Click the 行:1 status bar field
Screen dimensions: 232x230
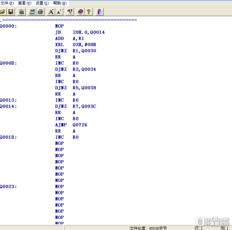pyautogui.click(x=206, y=228)
